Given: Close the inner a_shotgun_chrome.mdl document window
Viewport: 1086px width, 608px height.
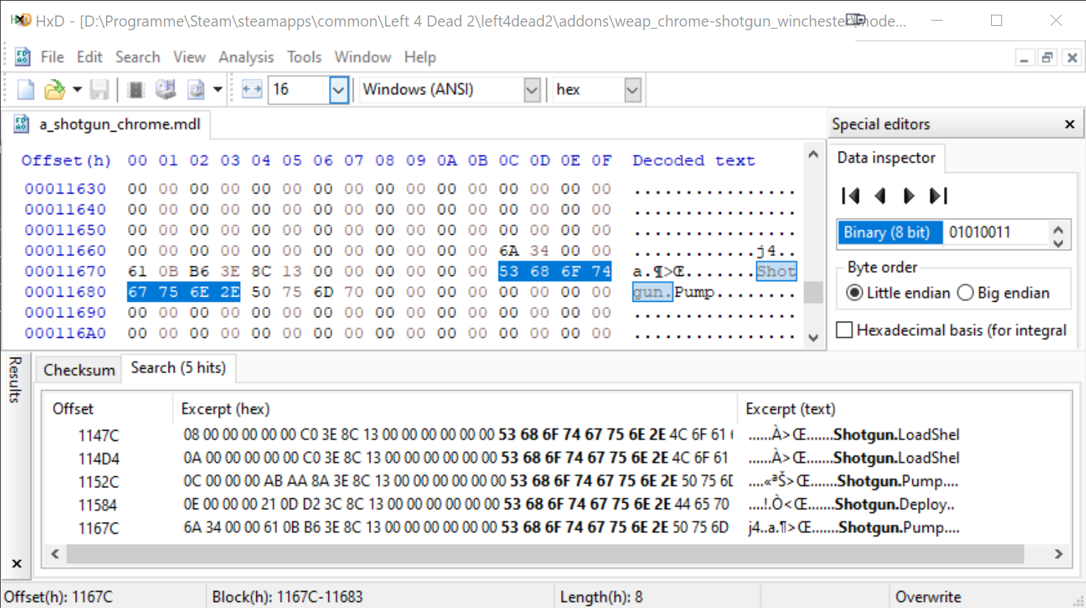Looking at the screenshot, I should tap(1072, 57).
